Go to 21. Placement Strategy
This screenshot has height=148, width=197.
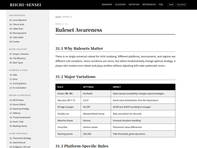pos(20,138)
